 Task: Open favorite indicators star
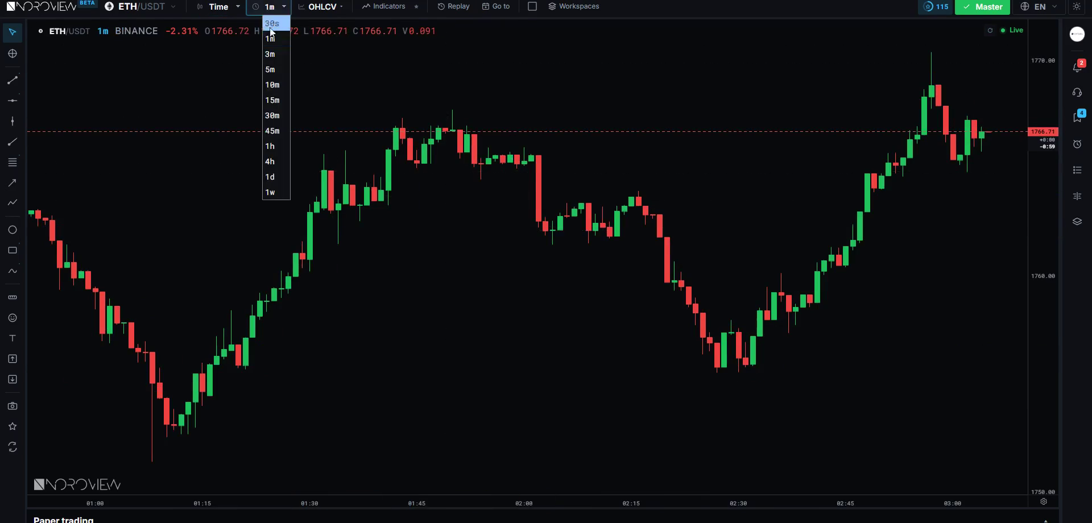(x=416, y=7)
